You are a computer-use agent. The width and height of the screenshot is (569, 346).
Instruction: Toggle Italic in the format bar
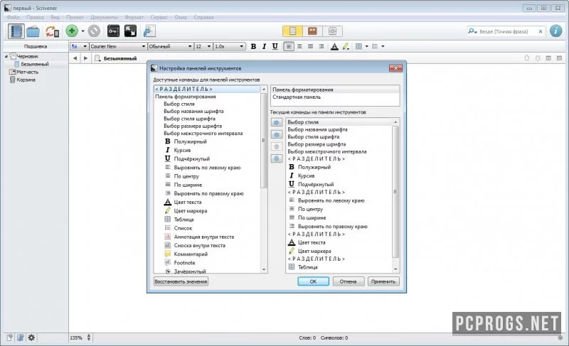click(264, 46)
